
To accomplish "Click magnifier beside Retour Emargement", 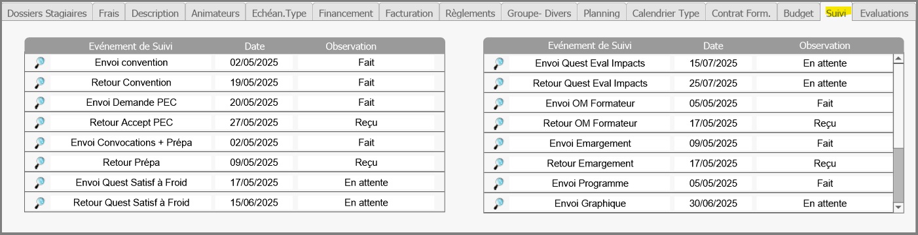I will [x=498, y=164].
